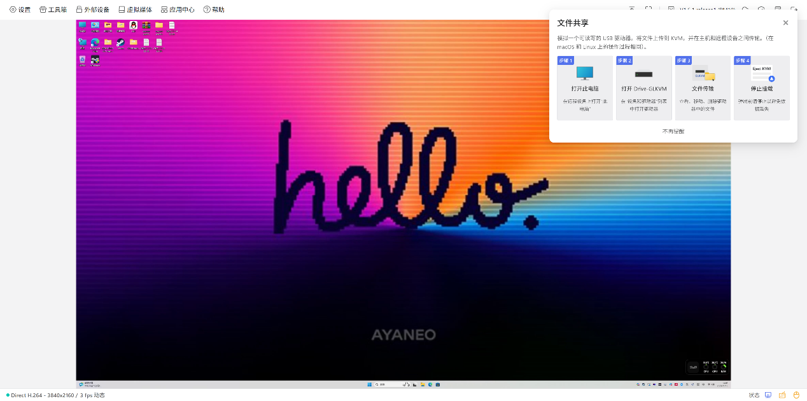This screenshot has width=807, height=401.
Task: Click the monitor status icon beside 状态
Action: (x=768, y=395)
